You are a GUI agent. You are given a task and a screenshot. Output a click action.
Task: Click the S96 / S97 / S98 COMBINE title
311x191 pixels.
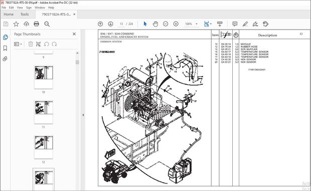117,34
